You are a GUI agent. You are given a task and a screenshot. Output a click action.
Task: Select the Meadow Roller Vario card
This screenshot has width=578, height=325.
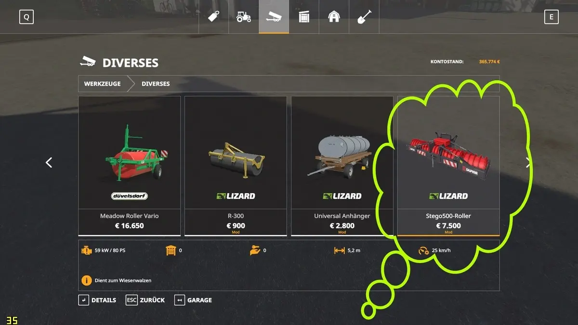click(129, 166)
